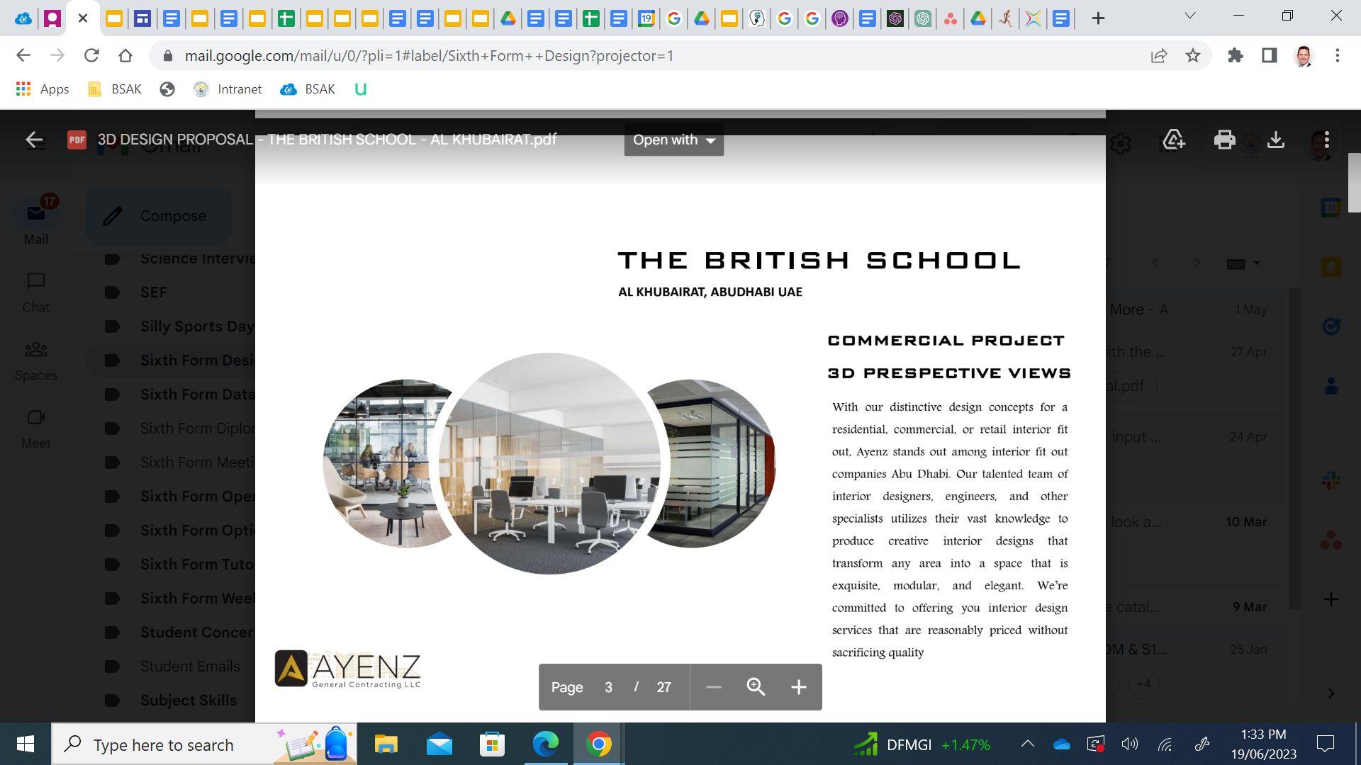
Task: Close the PDF preview with back arrow
Action: tap(34, 140)
